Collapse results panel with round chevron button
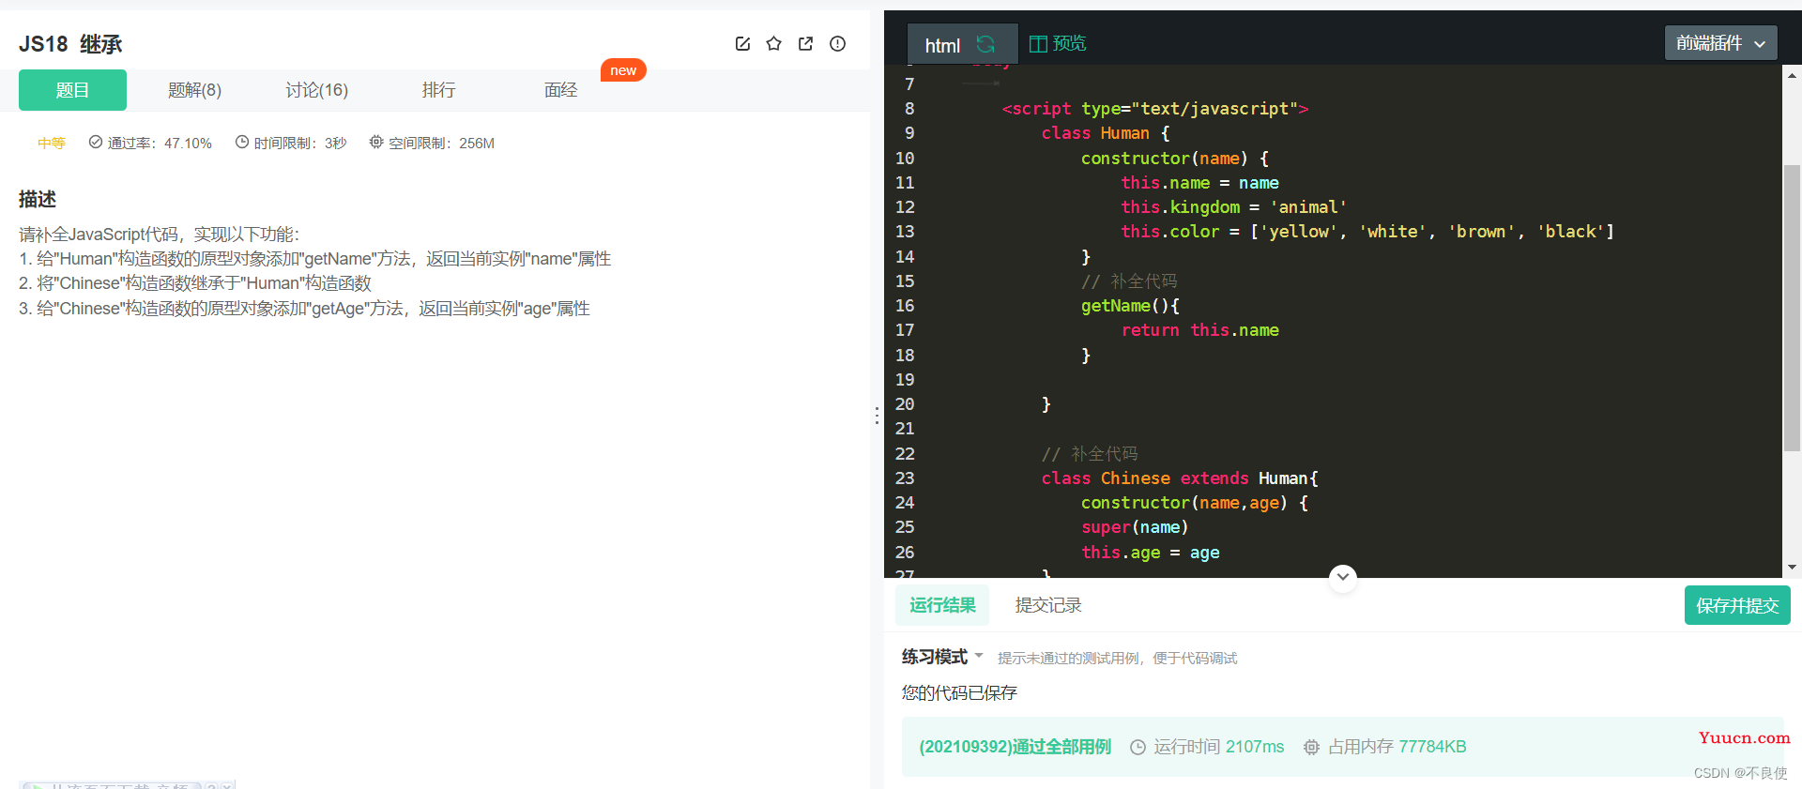Screen dimensions: 1802x789 point(1343,577)
